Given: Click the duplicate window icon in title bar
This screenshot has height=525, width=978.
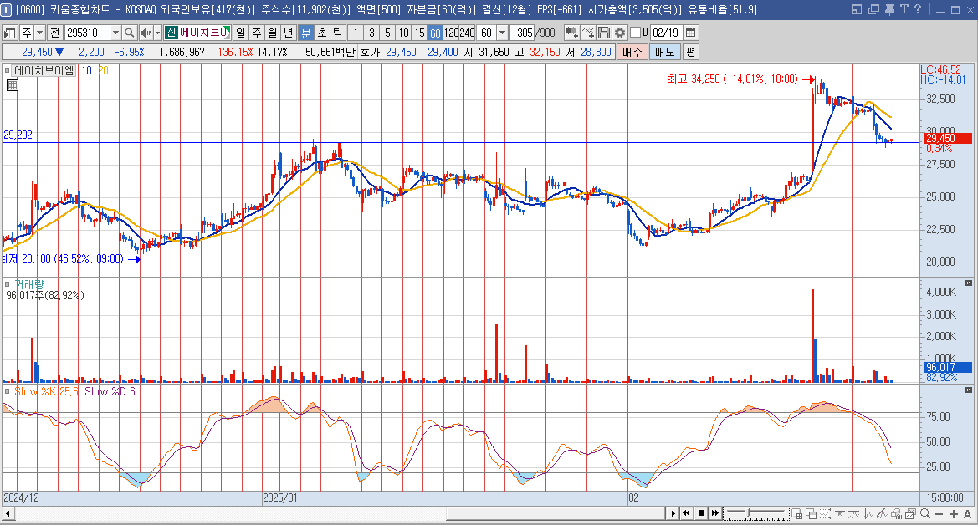Looking at the screenshot, I should 873,9.
